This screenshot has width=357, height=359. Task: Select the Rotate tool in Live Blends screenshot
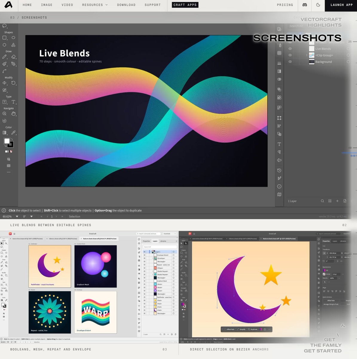pos(13,83)
